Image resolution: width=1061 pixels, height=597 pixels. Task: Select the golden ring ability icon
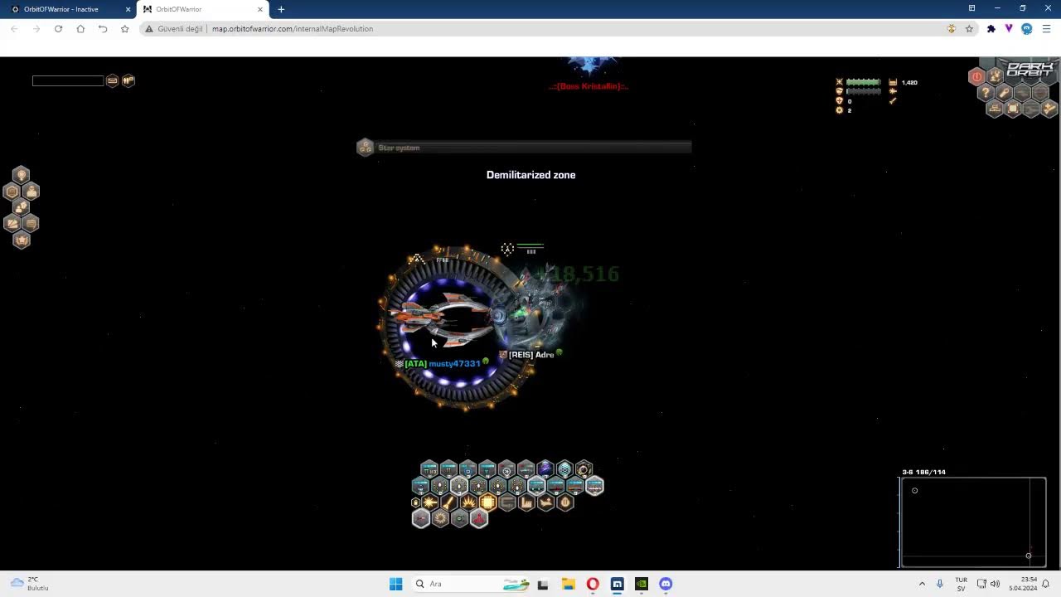coord(584,469)
